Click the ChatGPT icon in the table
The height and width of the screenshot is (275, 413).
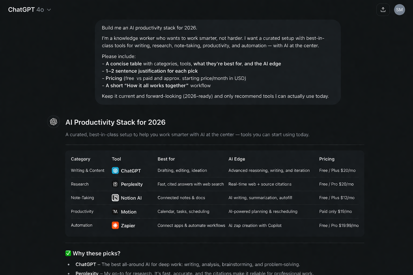(x=115, y=171)
